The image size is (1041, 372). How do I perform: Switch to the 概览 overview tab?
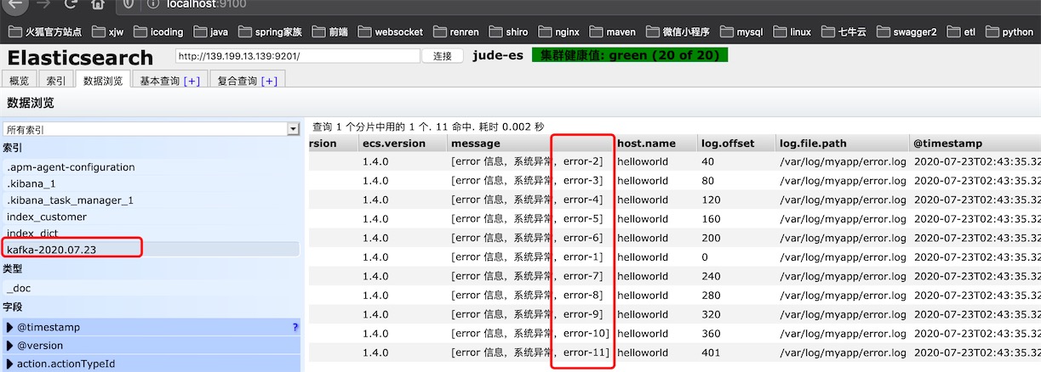click(x=19, y=81)
